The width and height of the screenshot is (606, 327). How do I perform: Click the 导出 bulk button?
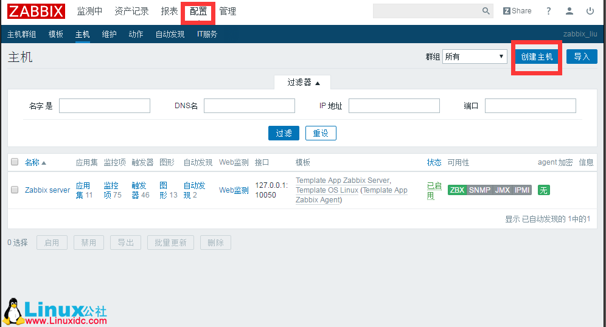(125, 243)
